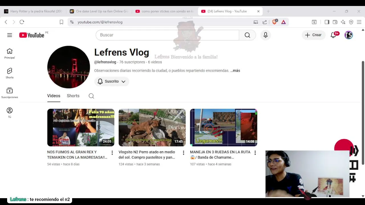Screen dimensions: 365x205
Task: Click the @lefrensvlog handle text
Action: (105, 62)
